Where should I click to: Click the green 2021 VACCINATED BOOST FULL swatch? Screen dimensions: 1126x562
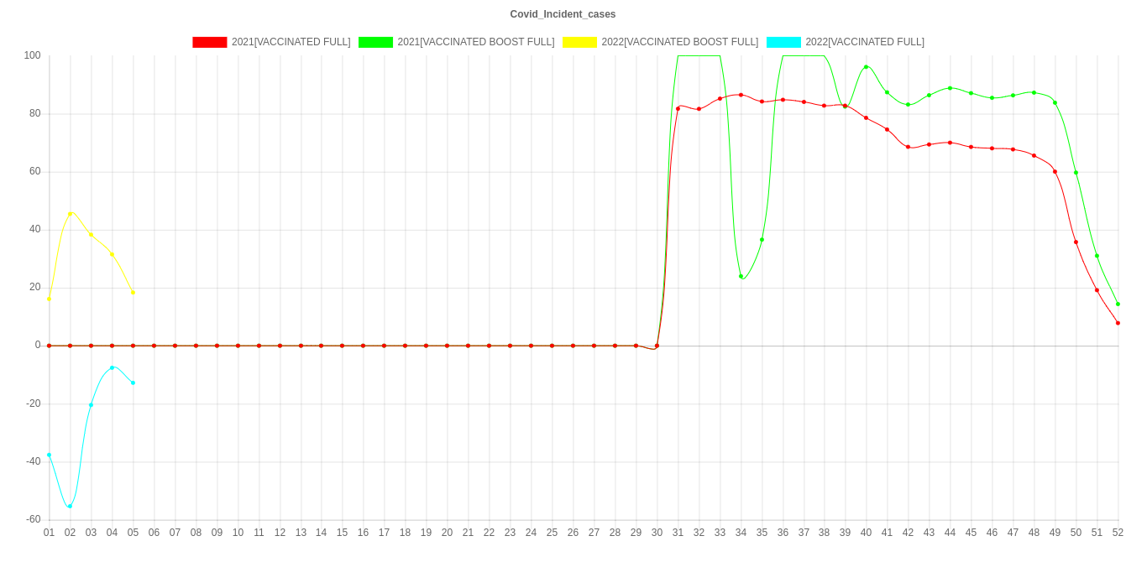point(376,42)
